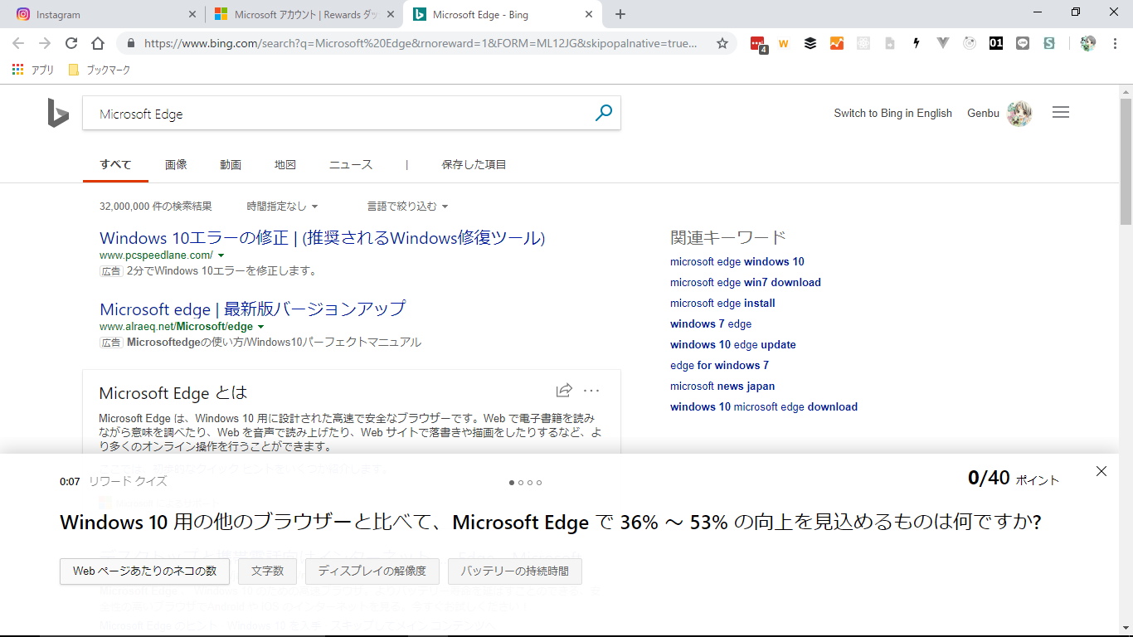Open related keyword microsoft edge win7 download
Image resolution: width=1133 pixels, height=637 pixels.
[x=745, y=282]
